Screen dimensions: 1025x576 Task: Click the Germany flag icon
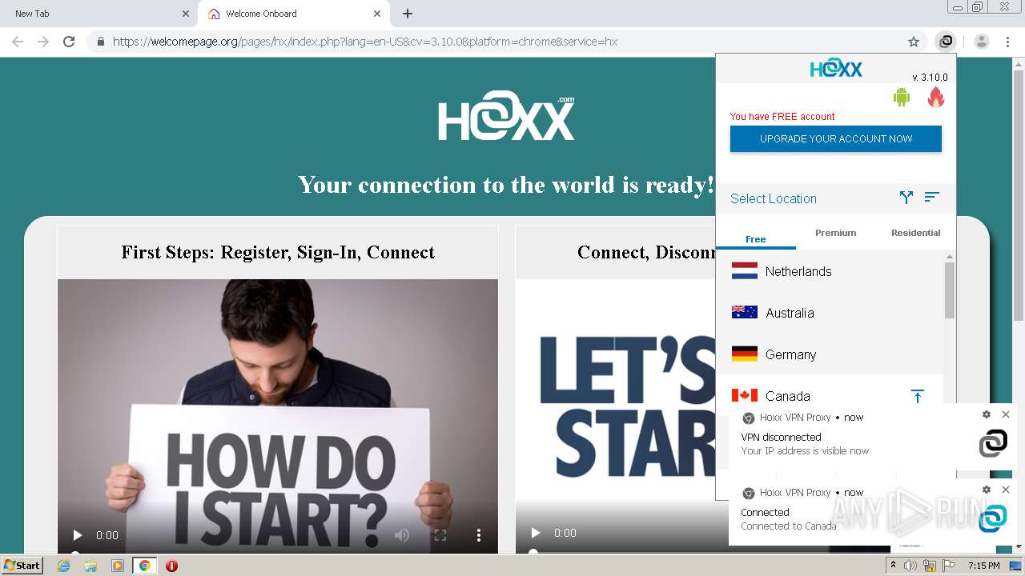tap(745, 354)
